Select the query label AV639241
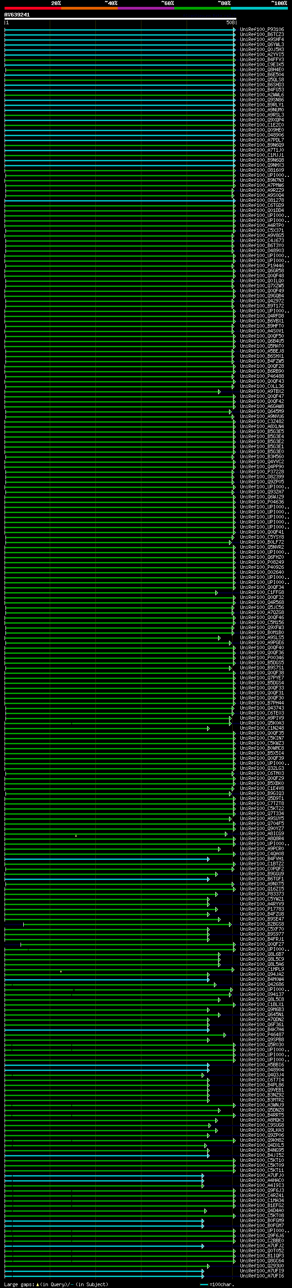The width and height of the screenshot is (292, 1288). point(17,15)
